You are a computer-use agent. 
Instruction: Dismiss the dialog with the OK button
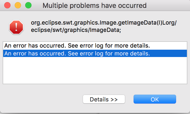click(x=155, y=99)
